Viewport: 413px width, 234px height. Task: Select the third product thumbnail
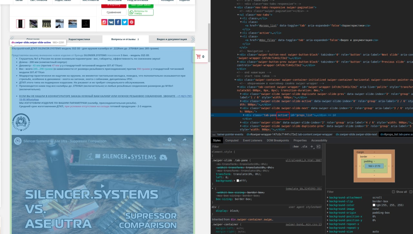46,24
